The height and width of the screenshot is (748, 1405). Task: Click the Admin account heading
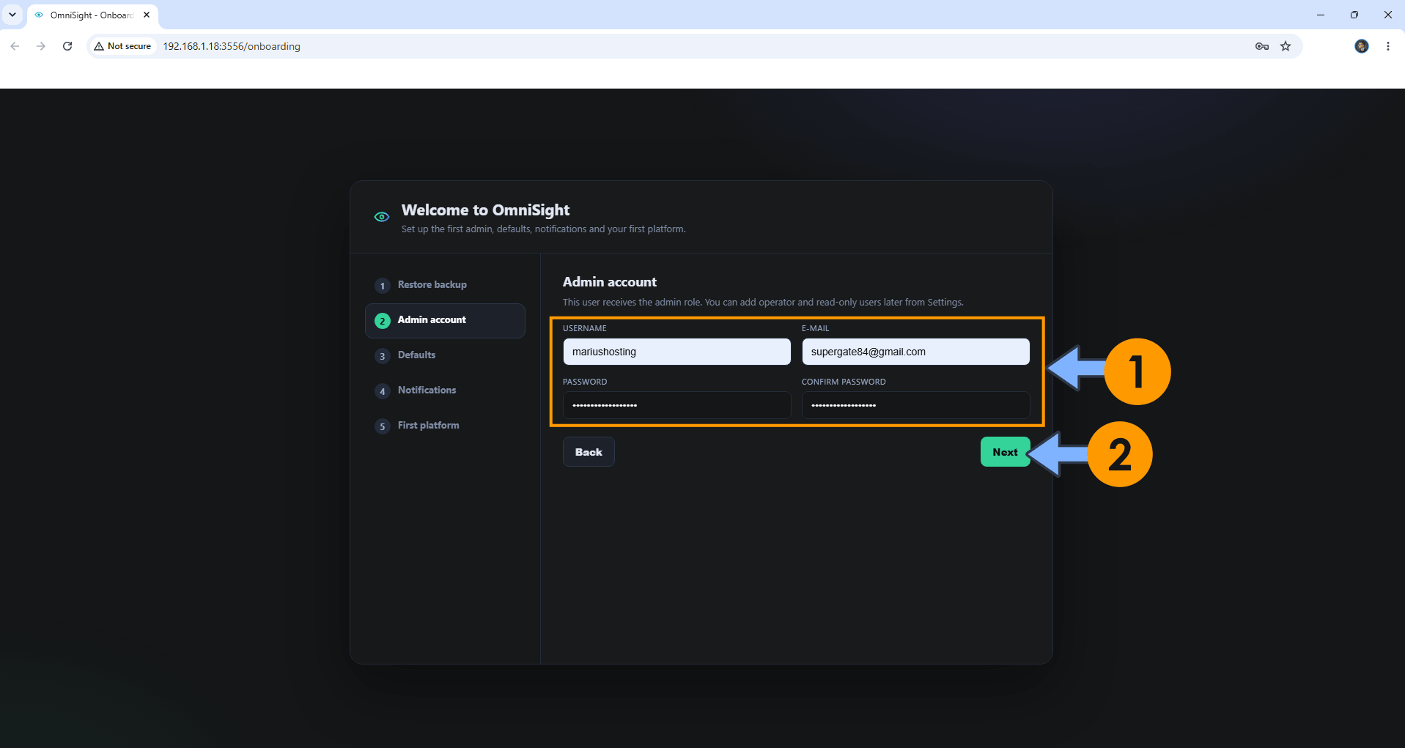[610, 282]
